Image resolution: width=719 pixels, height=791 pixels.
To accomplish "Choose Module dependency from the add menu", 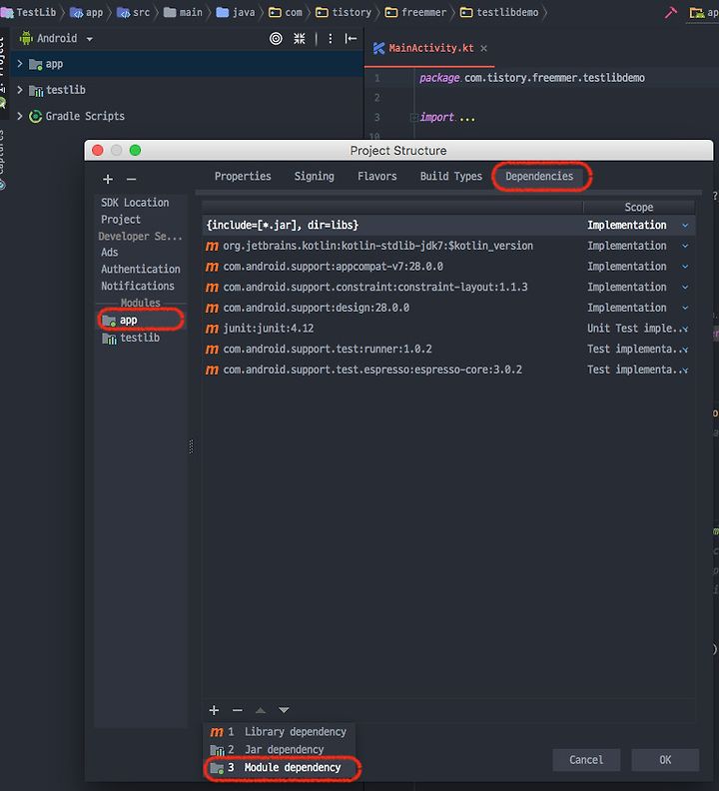I will pyautogui.click(x=280, y=768).
